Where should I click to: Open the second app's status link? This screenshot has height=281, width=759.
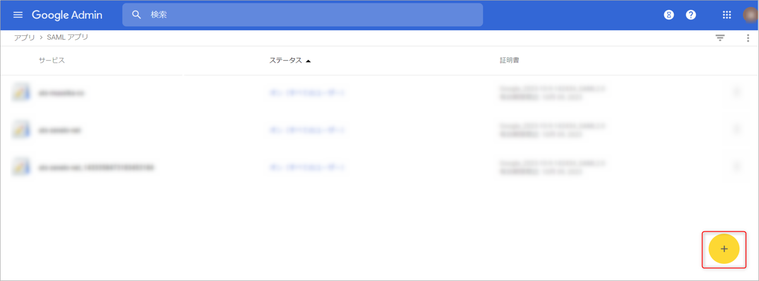[x=307, y=130]
